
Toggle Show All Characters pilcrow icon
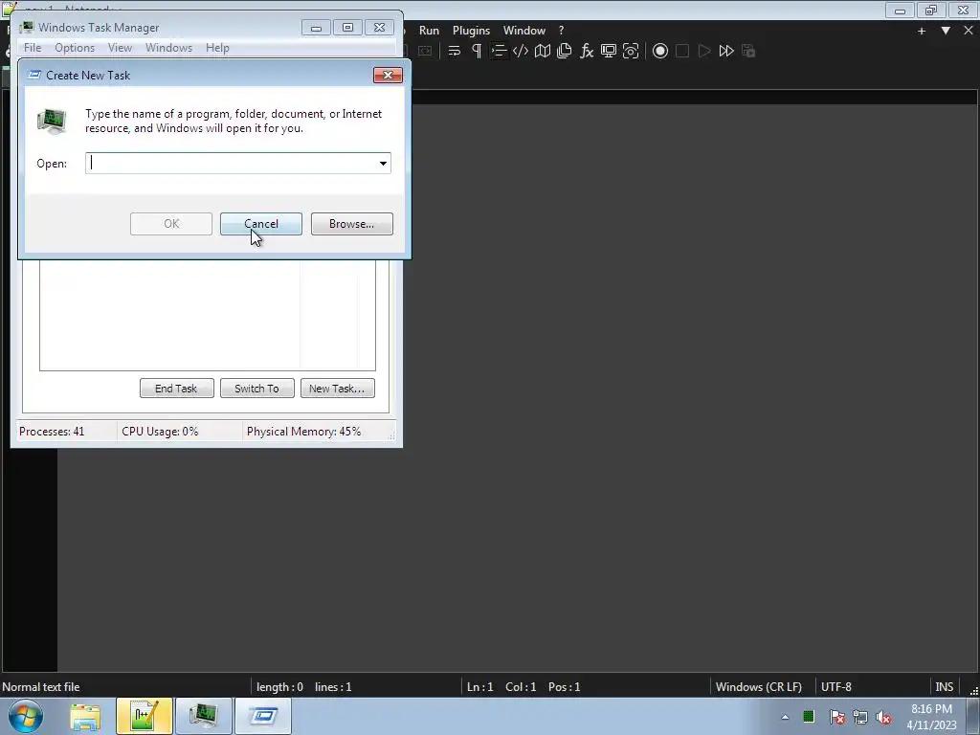pyautogui.click(x=477, y=51)
